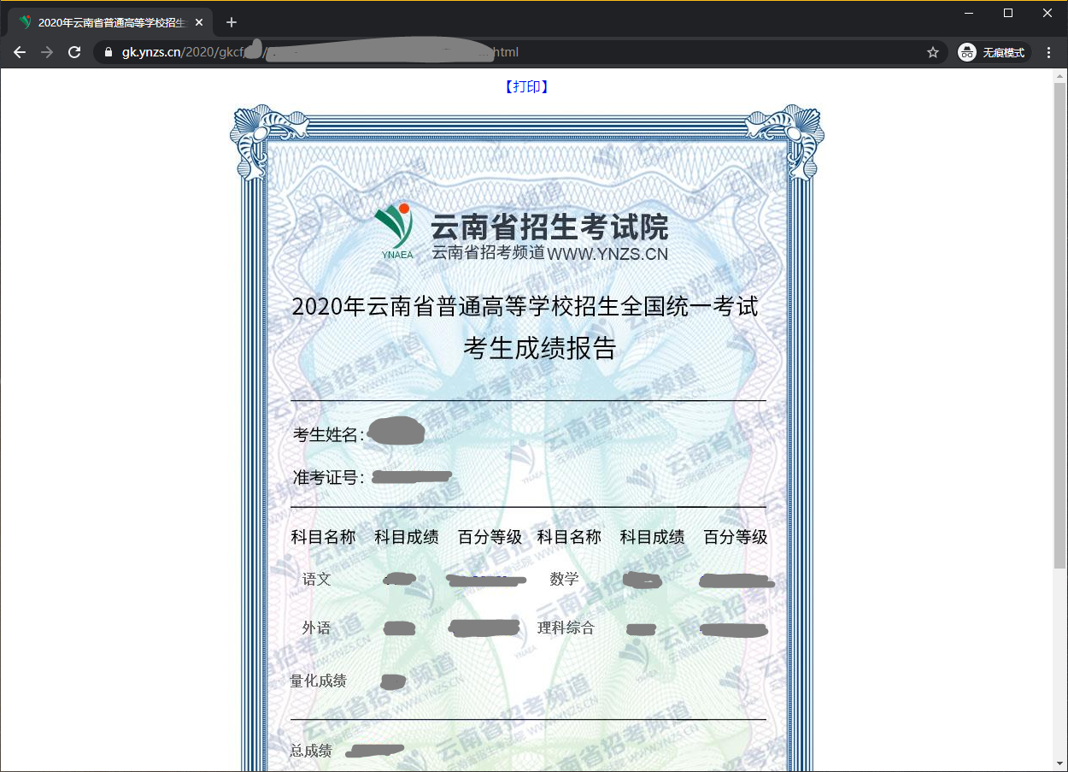Click the scrollbar down arrow

point(1059,763)
